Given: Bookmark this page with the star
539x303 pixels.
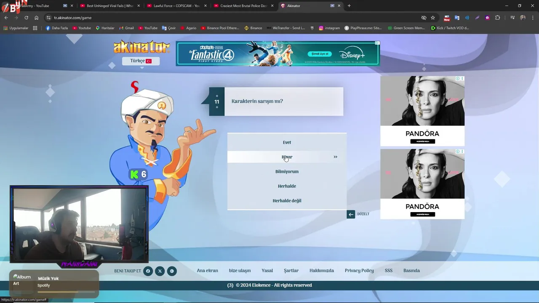Looking at the screenshot, I should (433, 18).
